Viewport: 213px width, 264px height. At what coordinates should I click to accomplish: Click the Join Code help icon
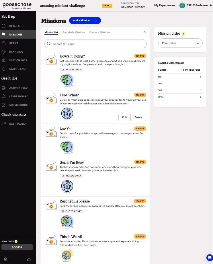tap(16, 241)
